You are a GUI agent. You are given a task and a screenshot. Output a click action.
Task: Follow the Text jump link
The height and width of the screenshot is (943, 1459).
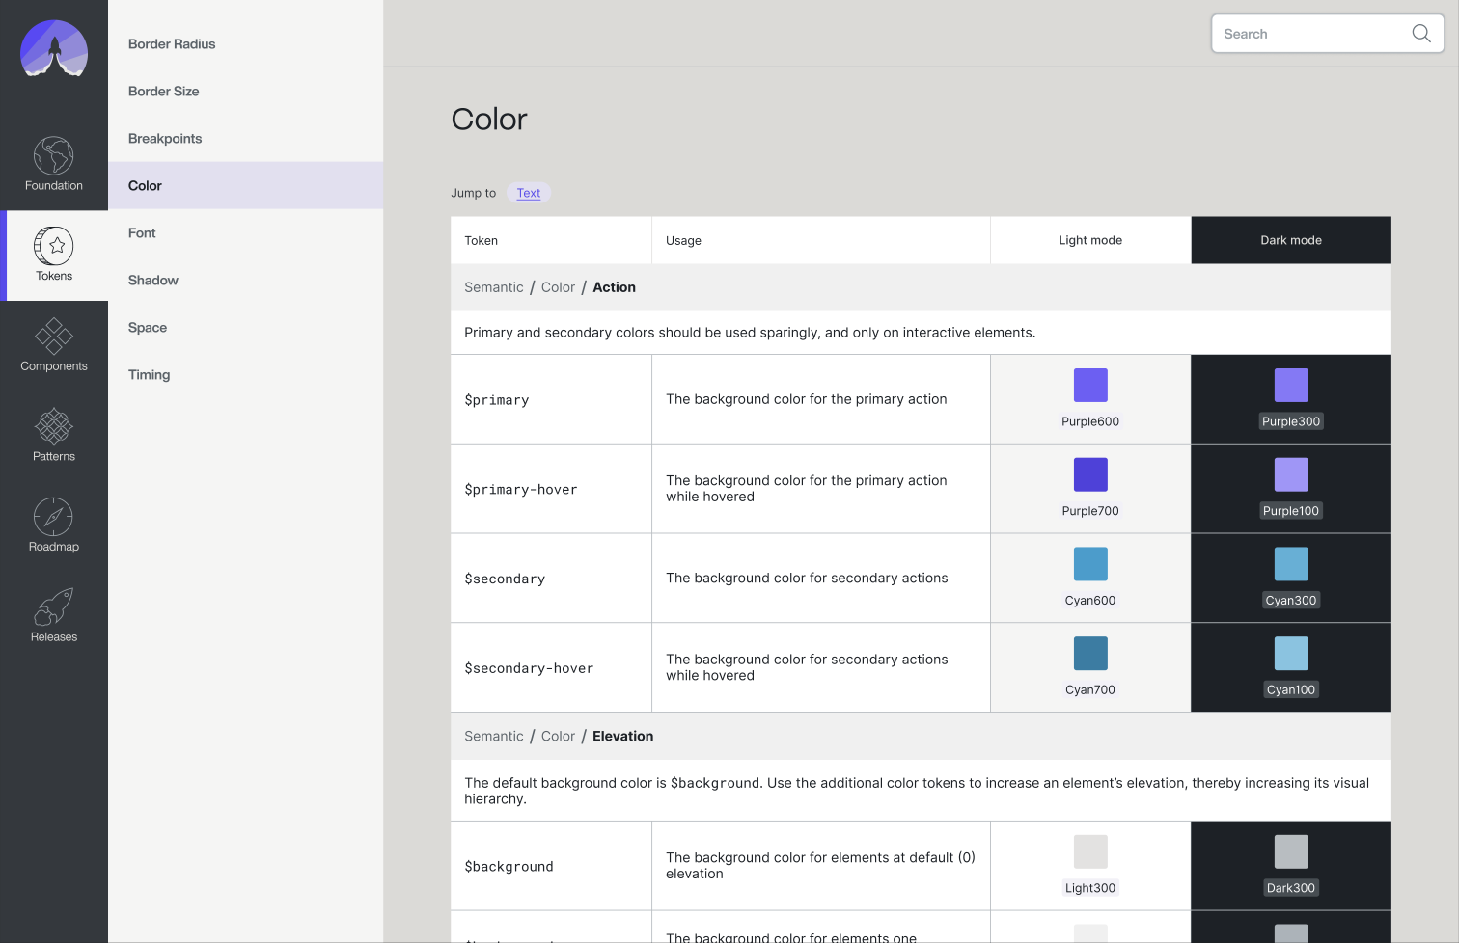point(528,192)
